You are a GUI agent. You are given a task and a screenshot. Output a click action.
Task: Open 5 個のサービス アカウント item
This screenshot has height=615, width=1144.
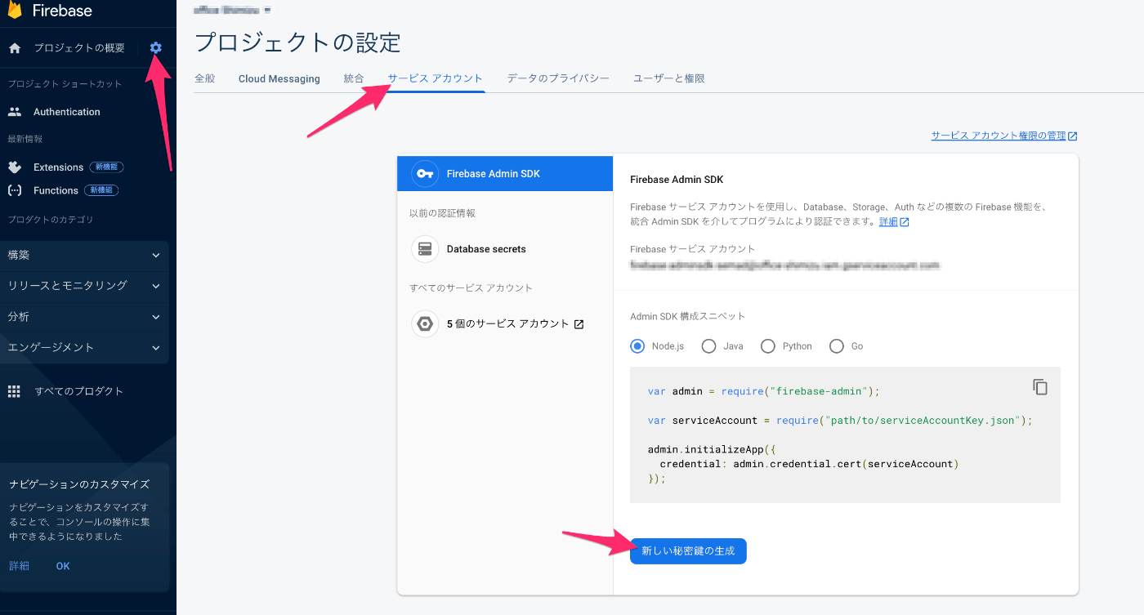click(505, 324)
